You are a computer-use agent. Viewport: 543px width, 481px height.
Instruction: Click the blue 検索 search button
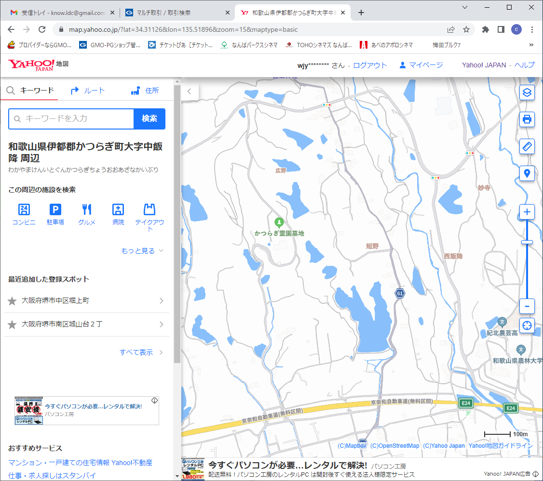pyautogui.click(x=149, y=119)
